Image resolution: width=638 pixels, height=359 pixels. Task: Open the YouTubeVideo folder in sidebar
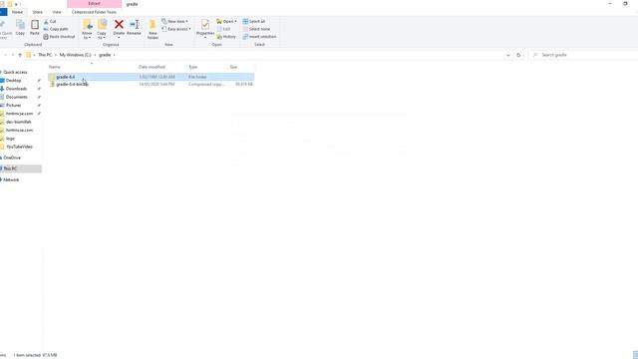[19, 147]
